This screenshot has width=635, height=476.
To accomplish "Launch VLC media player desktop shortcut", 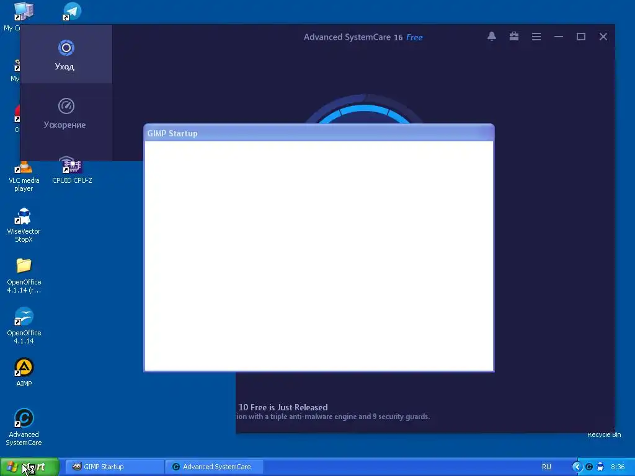I will pos(24,176).
